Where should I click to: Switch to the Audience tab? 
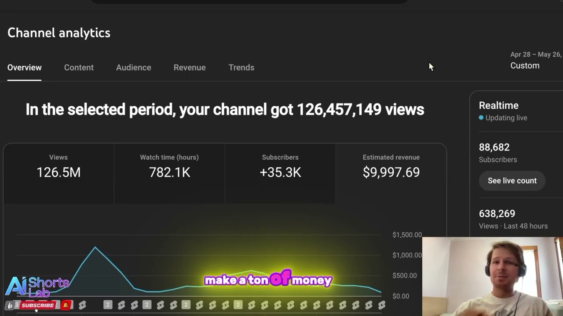click(x=134, y=68)
